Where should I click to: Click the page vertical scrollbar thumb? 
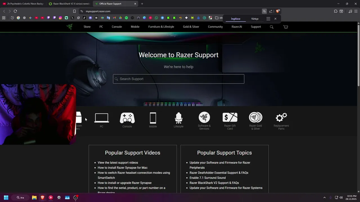[x=358, y=56]
